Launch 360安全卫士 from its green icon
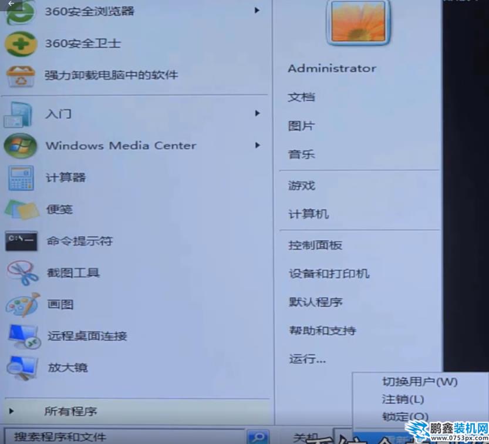The image size is (489, 444). click(x=21, y=44)
